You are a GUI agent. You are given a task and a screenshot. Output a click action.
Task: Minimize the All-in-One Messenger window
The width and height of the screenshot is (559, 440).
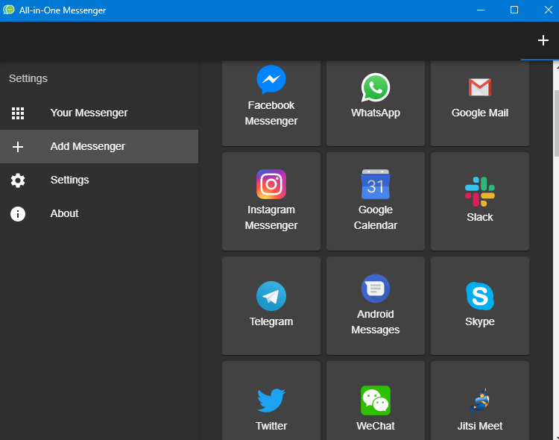[481, 10]
